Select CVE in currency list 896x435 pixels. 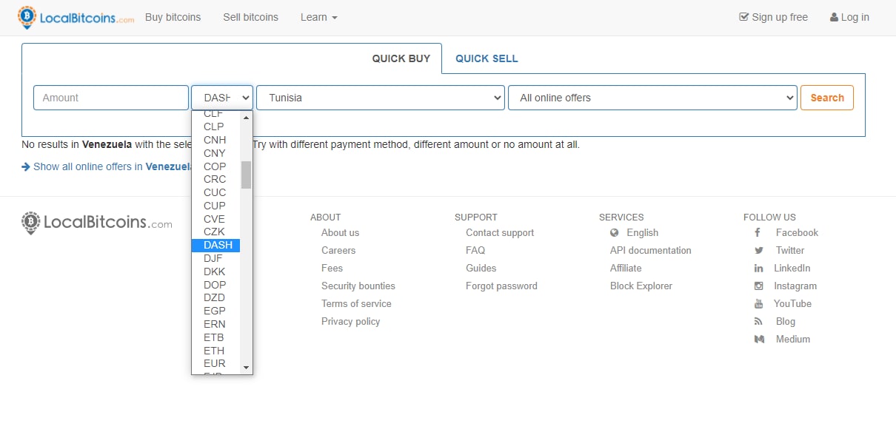click(x=215, y=219)
